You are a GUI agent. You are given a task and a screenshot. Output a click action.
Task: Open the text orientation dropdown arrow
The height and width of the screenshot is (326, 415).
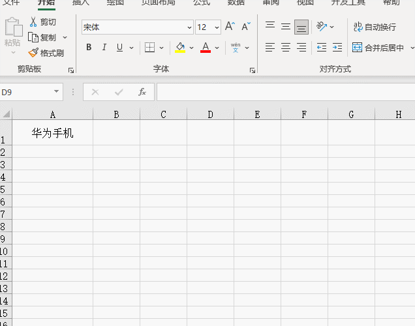click(331, 27)
